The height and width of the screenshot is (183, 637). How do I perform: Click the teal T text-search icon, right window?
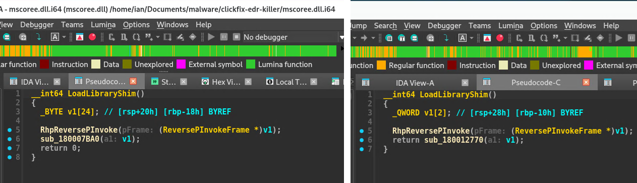click(x=401, y=38)
